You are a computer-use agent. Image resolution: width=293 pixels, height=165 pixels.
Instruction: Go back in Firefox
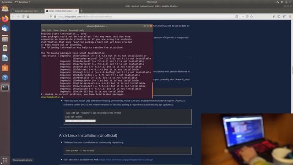pos(13,16)
